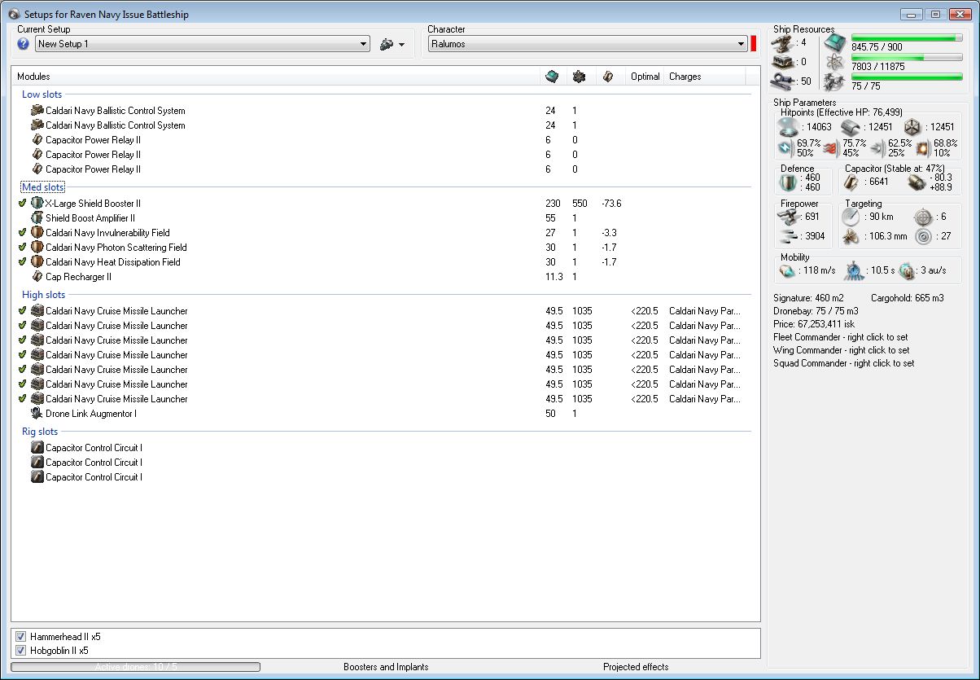Click the structure hitpoints cube icon
This screenshot has width=980, height=680.
912,127
